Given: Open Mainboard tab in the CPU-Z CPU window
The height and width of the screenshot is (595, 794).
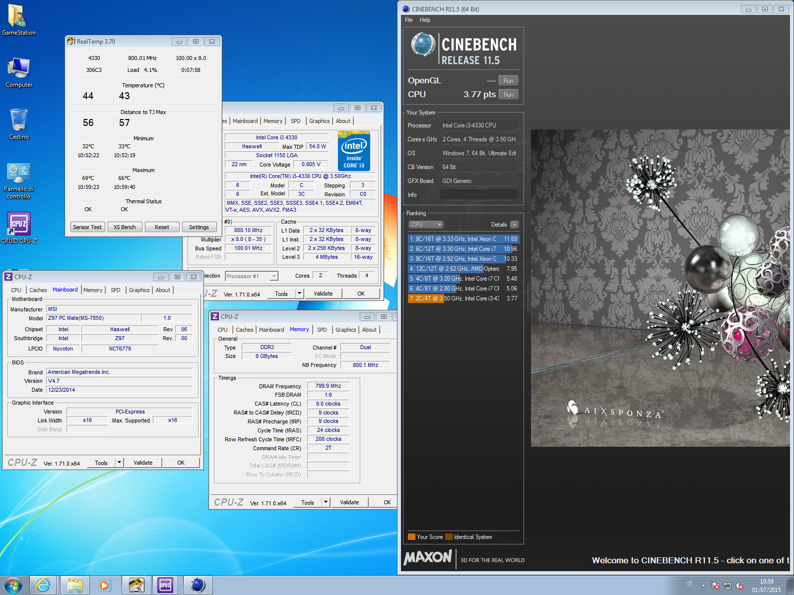Looking at the screenshot, I should tap(245, 121).
